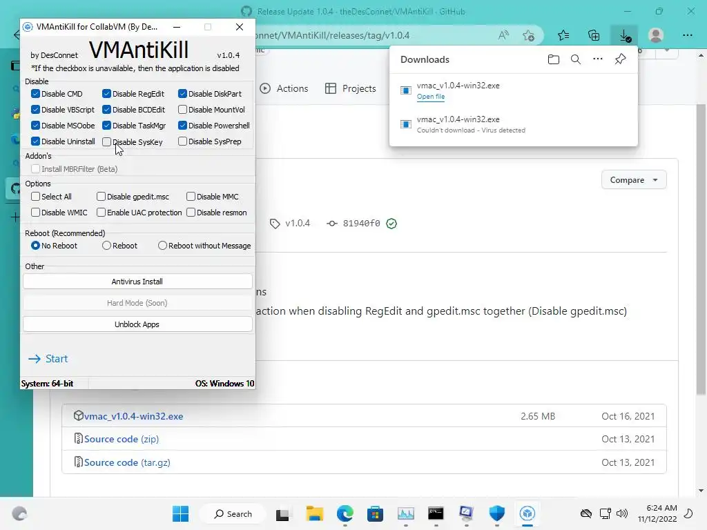Select No Reboot radio button
Viewport: 707px width, 530px height.
pyautogui.click(x=36, y=246)
